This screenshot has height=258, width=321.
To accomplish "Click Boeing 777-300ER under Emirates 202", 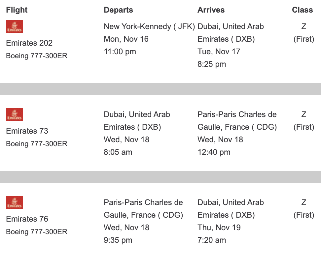I will (x=37, y=56).
